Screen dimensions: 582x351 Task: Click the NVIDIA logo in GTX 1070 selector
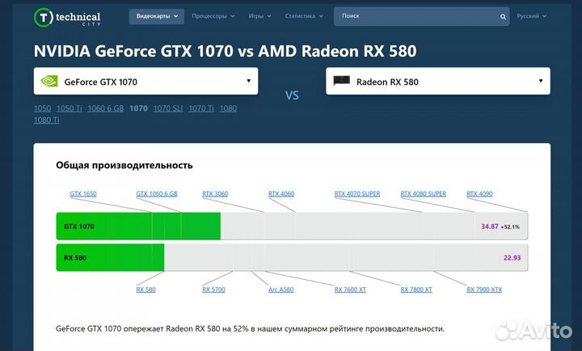click(x=49, y=81)
